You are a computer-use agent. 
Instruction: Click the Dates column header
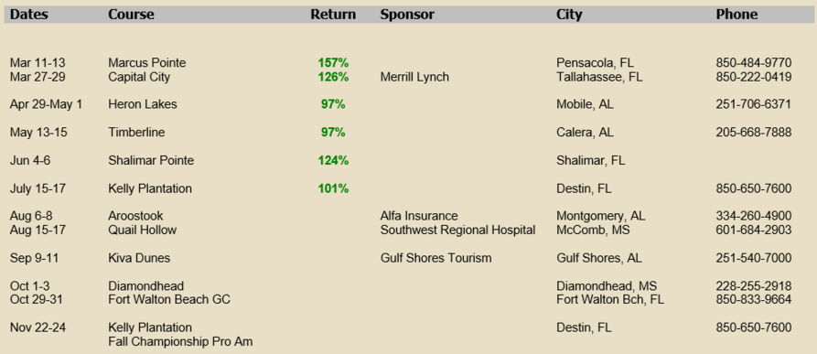28,15
